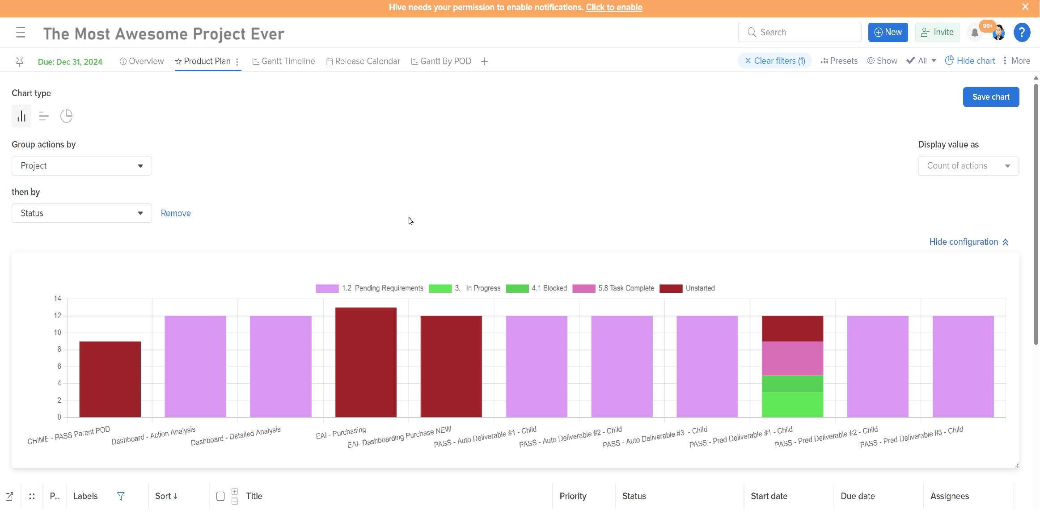Screen dimensions: 1040x527
Task: Open the Release Calendar tab
Action: pyautogui.click(x=363, y=61)
